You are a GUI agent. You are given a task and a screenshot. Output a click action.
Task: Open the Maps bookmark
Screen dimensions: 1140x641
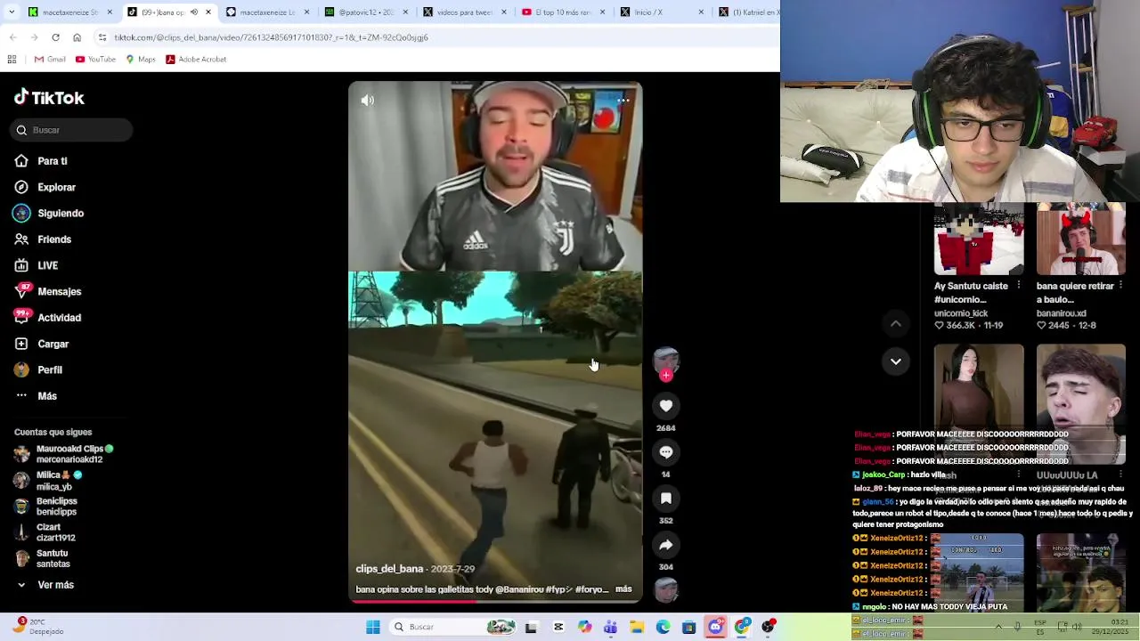pyautogui.click(x=141, y=60)
